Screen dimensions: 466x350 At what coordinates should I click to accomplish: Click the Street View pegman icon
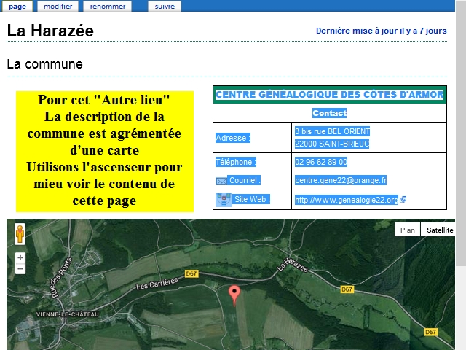pyautogui.click(x=20, y=234)
